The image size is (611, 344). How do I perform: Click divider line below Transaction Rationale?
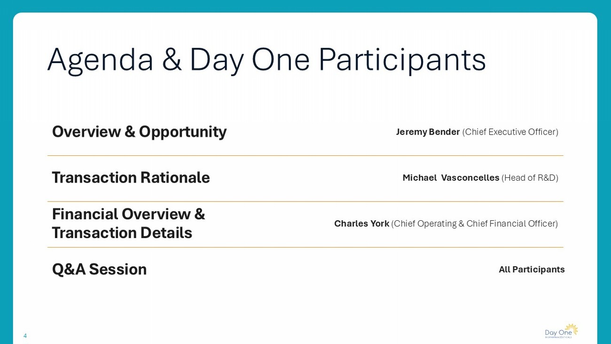[305, 202]
